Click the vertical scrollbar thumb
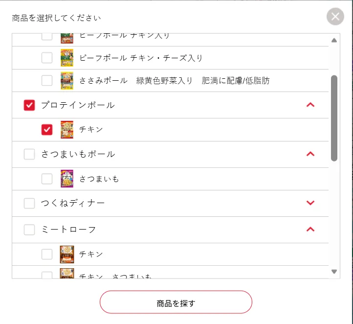Screen dimensions: 353x324 click(334, 117)
